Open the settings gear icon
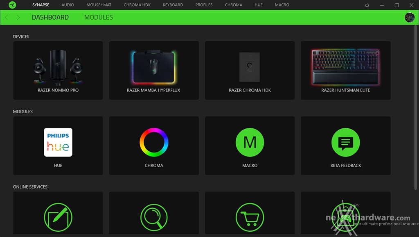This screenshot has height=237, width=419. (367, 5)
